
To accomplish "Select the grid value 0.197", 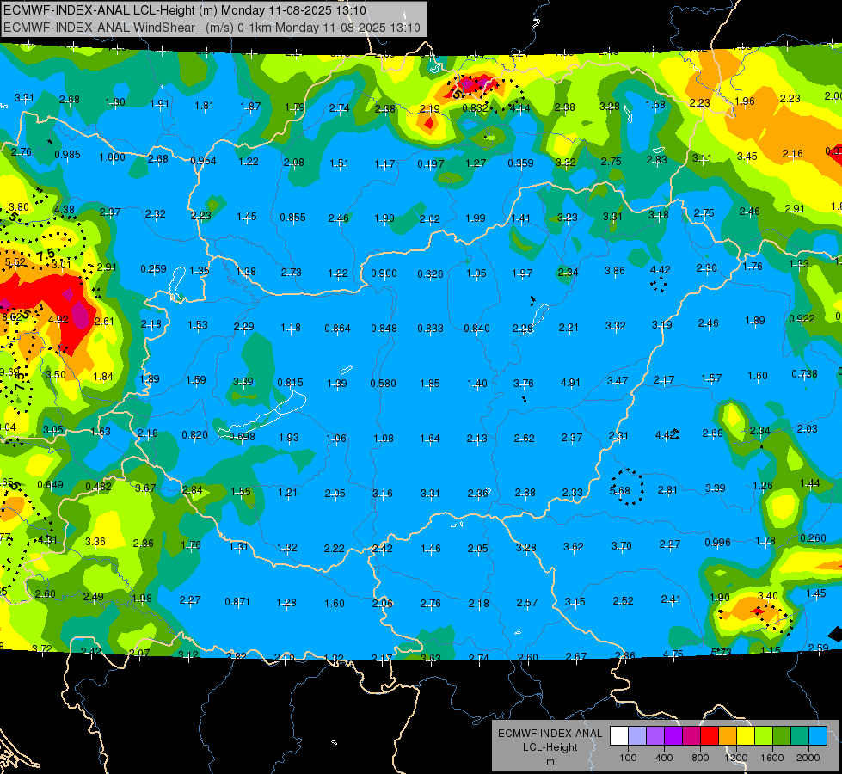I will tap(431, 163).
